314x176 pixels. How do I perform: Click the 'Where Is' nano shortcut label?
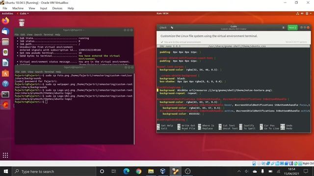208,126
